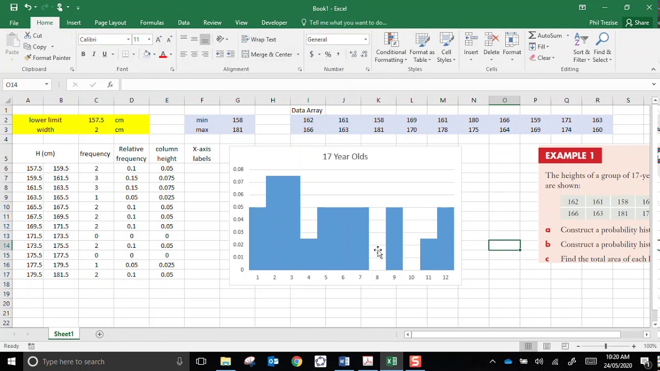The image size is (660, 371).
Task: Open the Developer ribbon tab
Action: tap(274, 23)
